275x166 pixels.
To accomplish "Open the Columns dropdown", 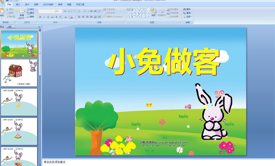I will click(100, 17).
